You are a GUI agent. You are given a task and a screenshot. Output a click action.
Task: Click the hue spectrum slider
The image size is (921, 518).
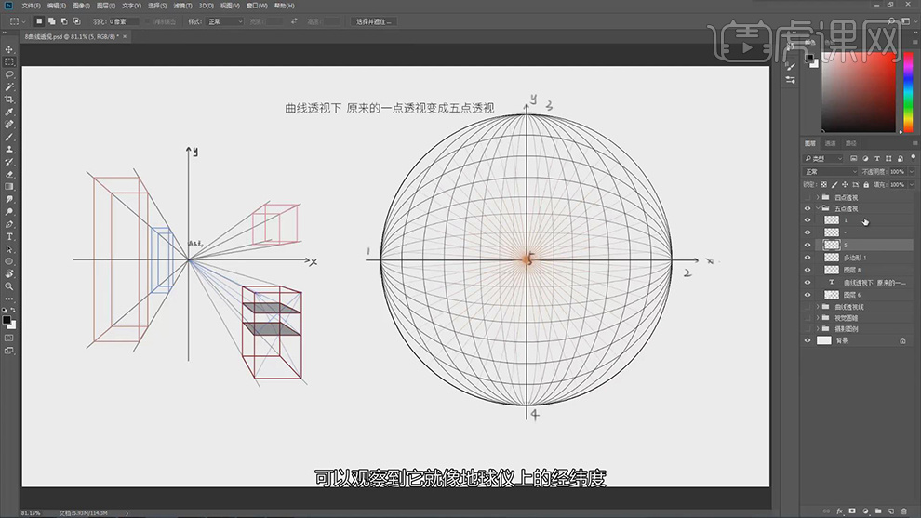tap(908, 92)
